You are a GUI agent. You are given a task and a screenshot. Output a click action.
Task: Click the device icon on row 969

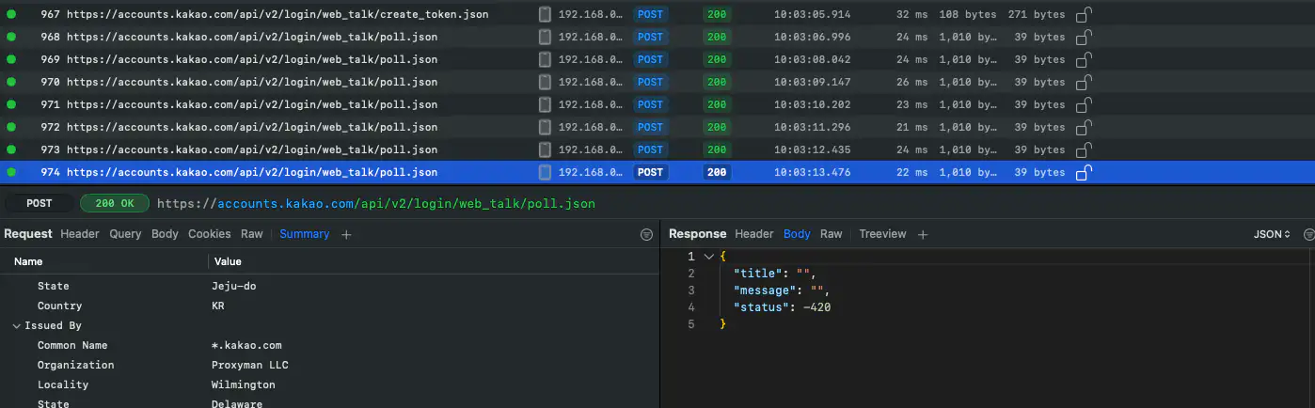click(546, 59)
